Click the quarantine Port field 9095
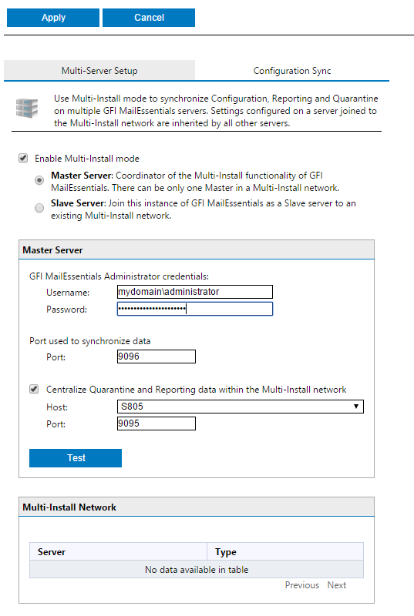Viewport: 414px width, 616px height. click(156, 423)
